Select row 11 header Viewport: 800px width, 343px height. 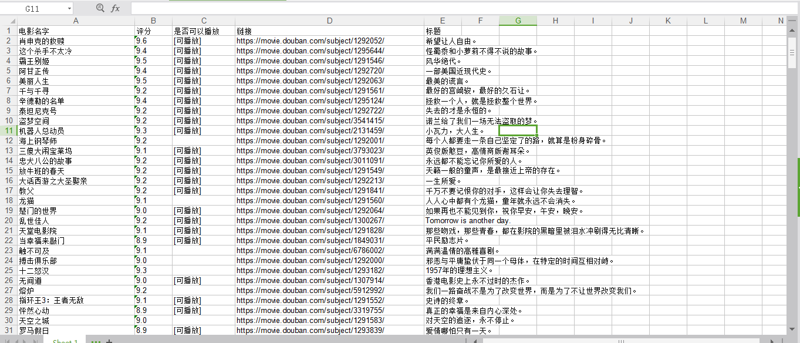pos(9,131)
